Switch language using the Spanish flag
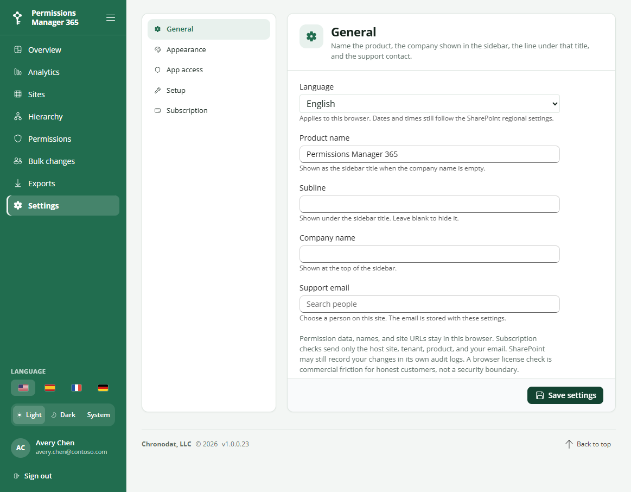This screenshot has height=492, width=631. click(50, 388)
